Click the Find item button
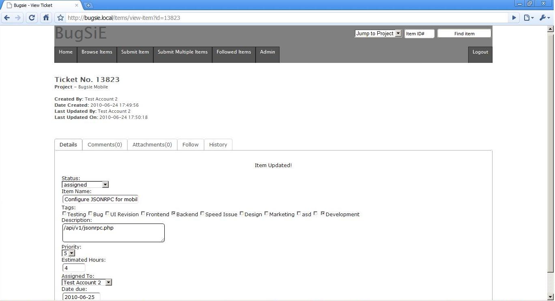The image size is (555, 301). (x=464, y=34)
